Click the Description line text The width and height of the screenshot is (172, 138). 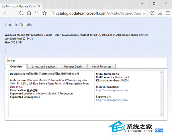44,74
